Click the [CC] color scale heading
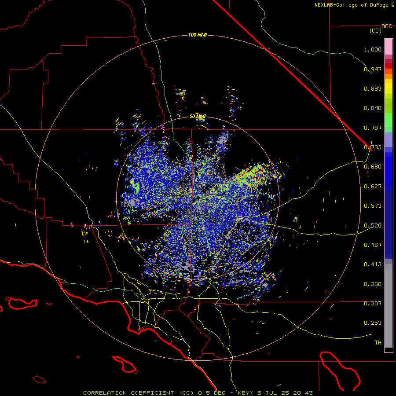Image resolution: width=396 pixels, height=396 pixels. coord(375,30)
